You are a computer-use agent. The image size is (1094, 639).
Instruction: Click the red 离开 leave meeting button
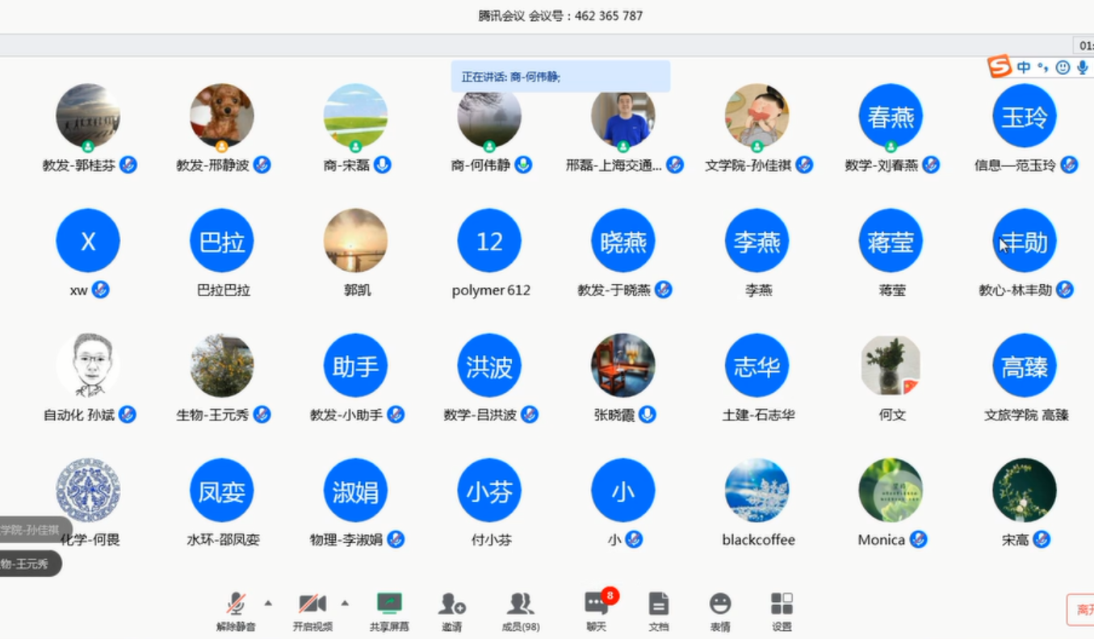[1082, 610]
